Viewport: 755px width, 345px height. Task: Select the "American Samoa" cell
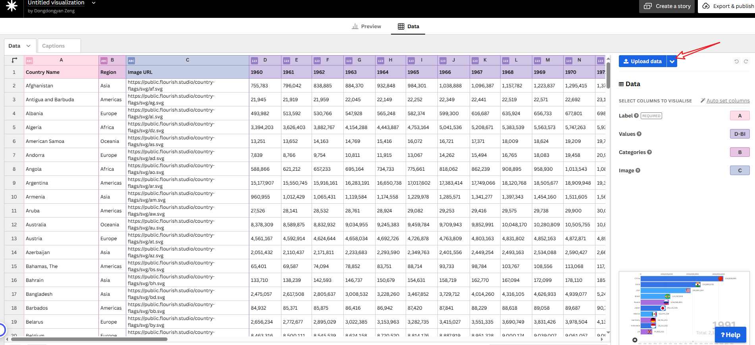pyautogui.click(x=62, y=141)
